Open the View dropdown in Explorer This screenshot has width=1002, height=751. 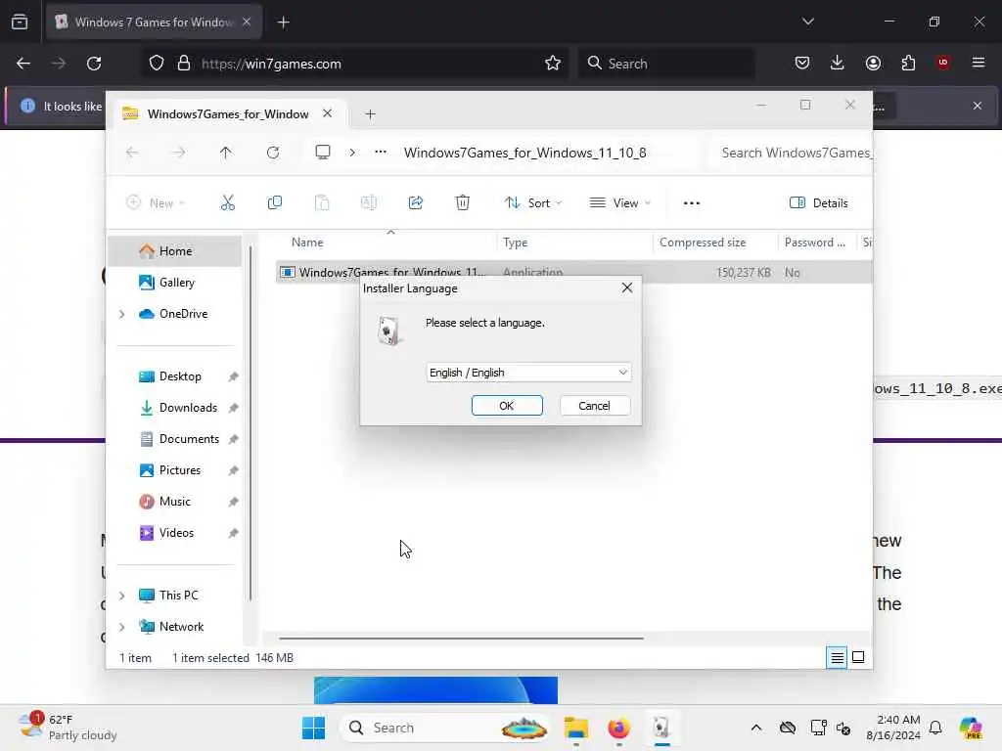[x=619, y=203]
